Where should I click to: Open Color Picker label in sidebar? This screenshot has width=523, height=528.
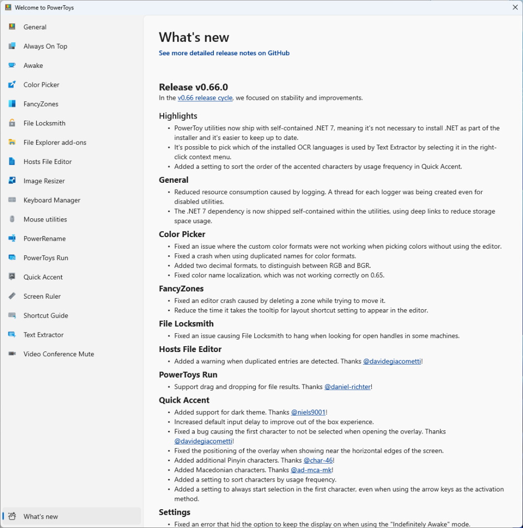[41, 85]
